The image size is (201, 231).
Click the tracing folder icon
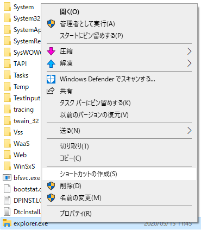pyautogui.click(x=7, y=110)
